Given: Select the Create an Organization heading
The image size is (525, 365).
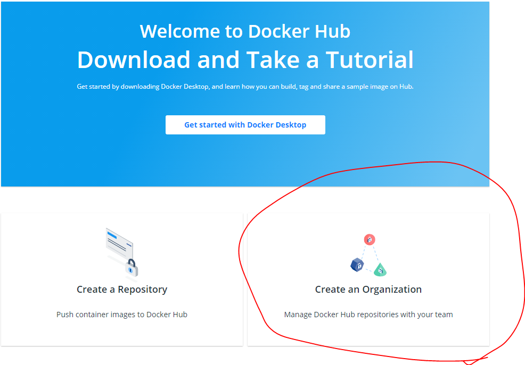Looking at the screenshot, I should coord(368,289).
